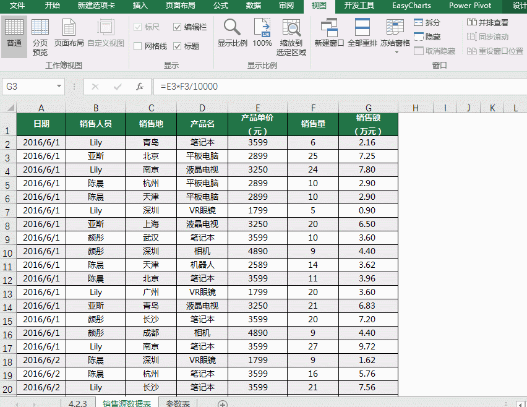This screenshot has height=407, width=527.
Task: Enable the 网格线 gridlines checkbox
Action: pyautogui.click(x=138, y=46)
